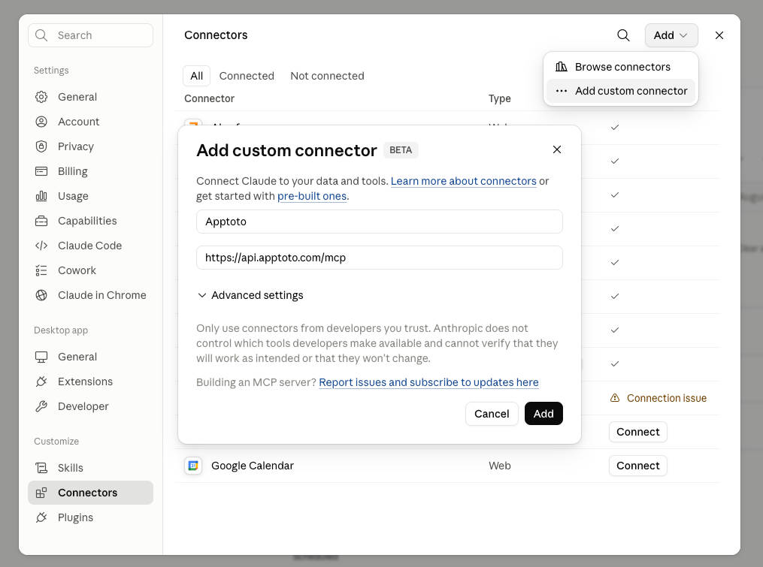Close the Add custom connector dialog

557,149
